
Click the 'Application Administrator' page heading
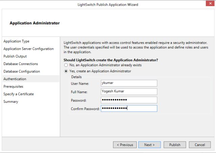35,23
